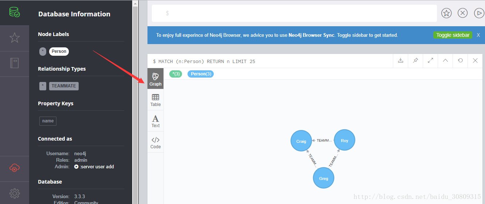Screen dimensions: 485x204
Task: Click the *(3) result label badge
Action: click(x=176, y=74)
